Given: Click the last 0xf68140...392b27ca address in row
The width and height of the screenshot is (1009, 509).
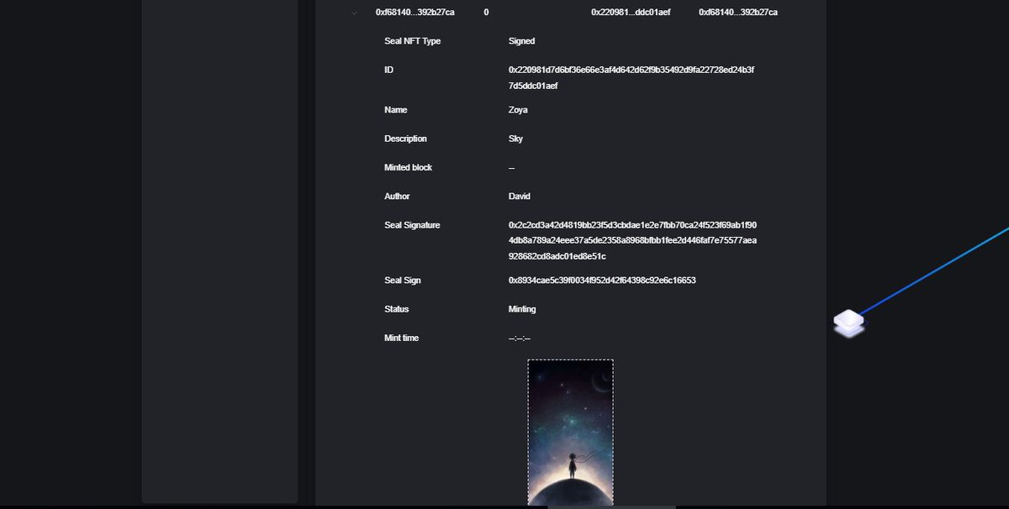Looking at the screenshot, I should click(738, 12).
